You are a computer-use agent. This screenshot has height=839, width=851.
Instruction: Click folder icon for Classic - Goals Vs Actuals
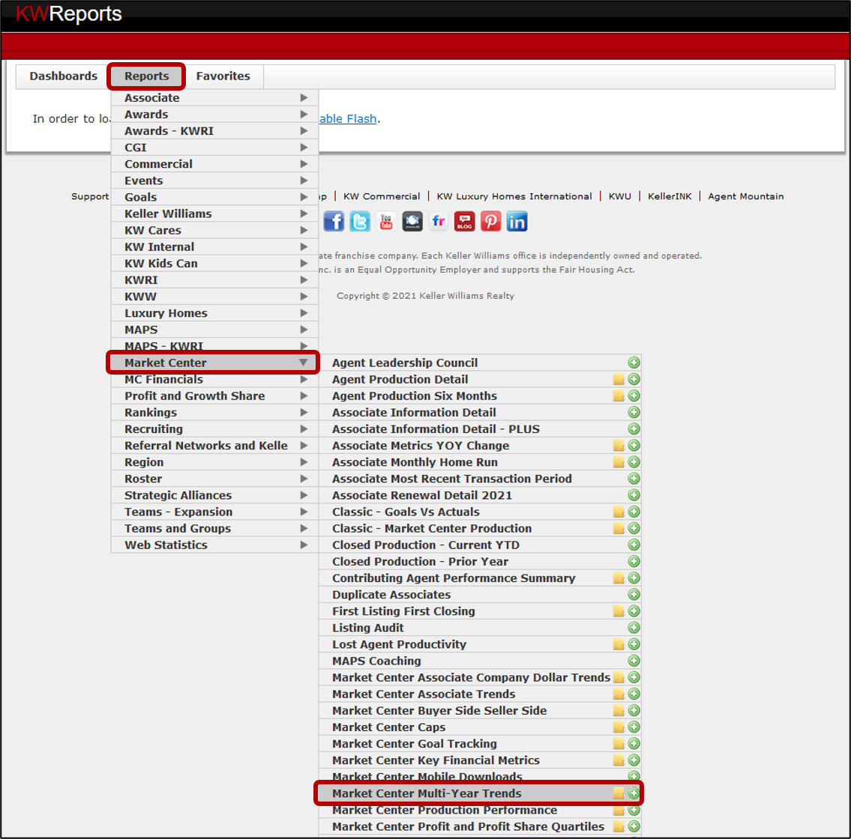pyautogui.click(x=618, y=512)
